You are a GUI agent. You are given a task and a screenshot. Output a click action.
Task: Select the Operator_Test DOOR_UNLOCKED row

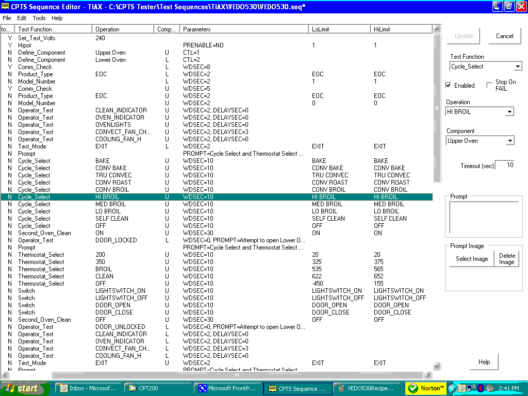[x=217, y=326]
